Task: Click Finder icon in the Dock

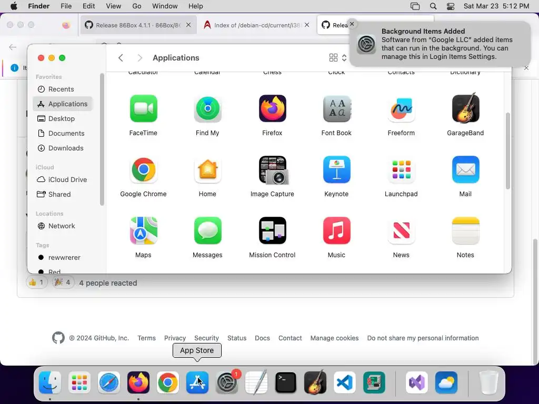Action: [x=50, y=382]
